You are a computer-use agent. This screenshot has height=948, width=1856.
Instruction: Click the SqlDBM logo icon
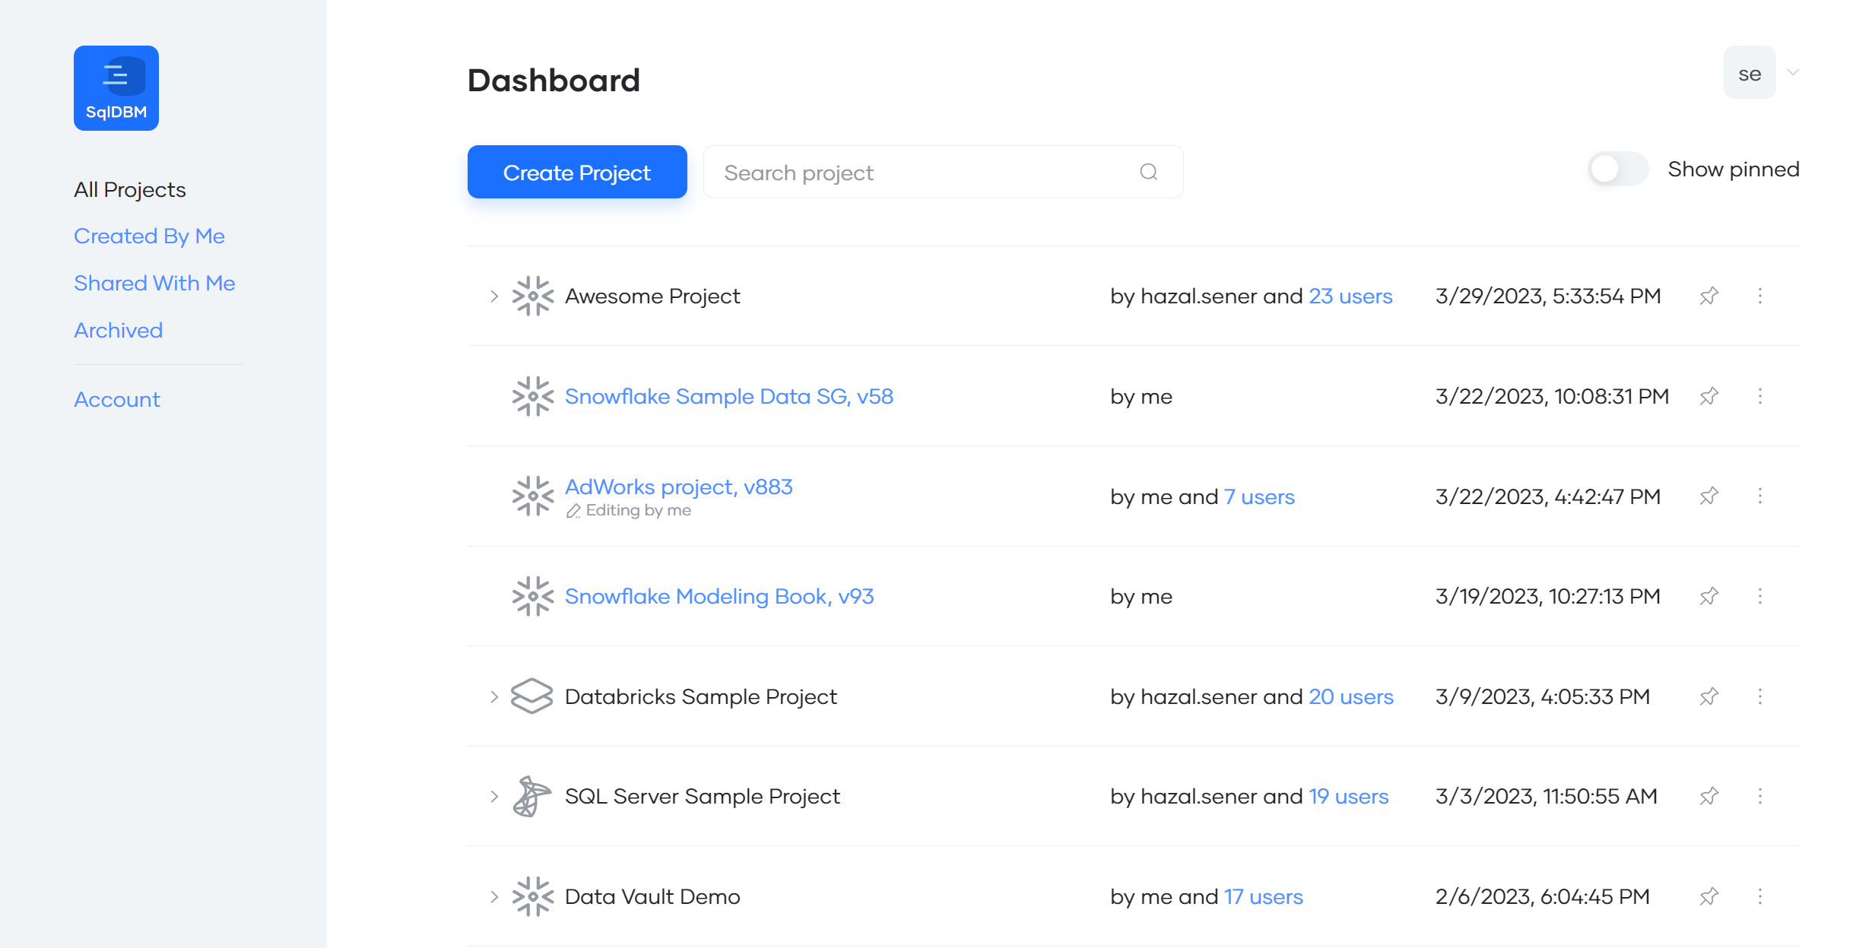coord(116,87)
